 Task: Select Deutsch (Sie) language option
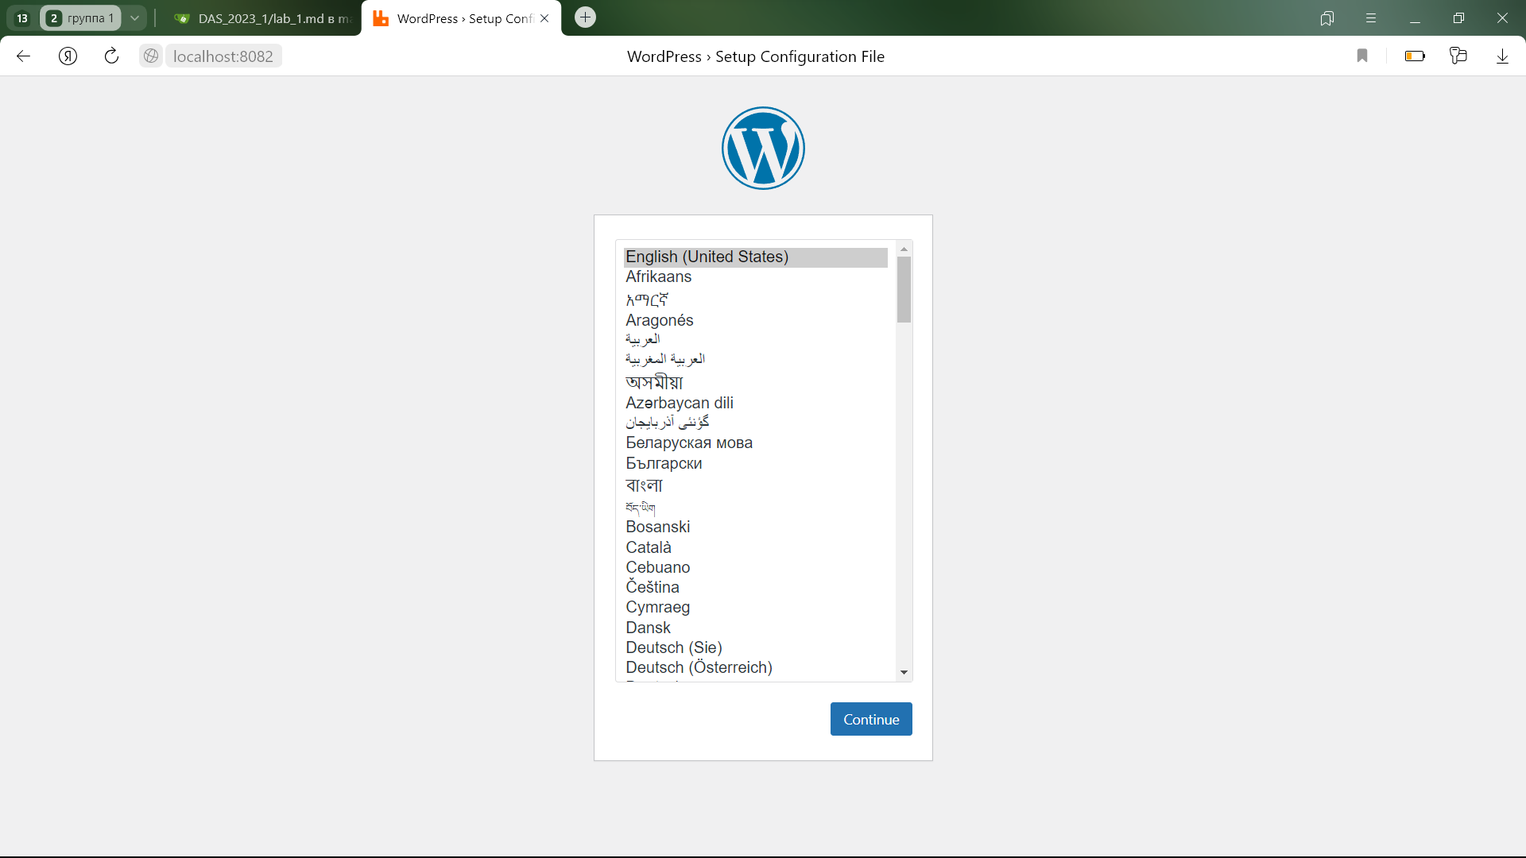(x=755, y=647)
